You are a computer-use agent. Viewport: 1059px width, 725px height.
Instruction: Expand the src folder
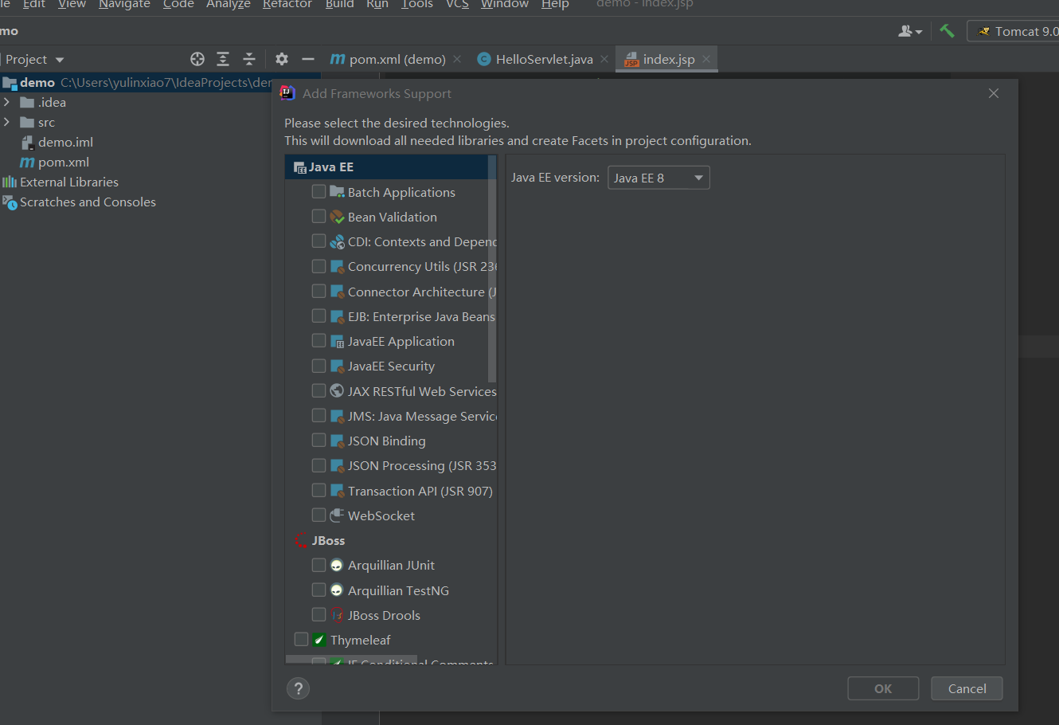pos(6,122)
